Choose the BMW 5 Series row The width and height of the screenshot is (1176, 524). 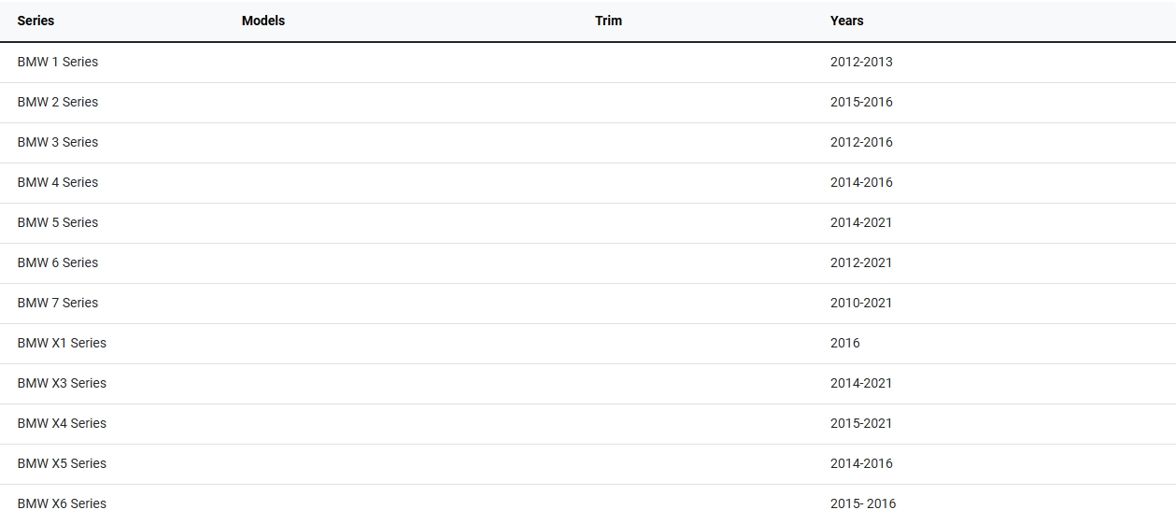click(57, 222)
